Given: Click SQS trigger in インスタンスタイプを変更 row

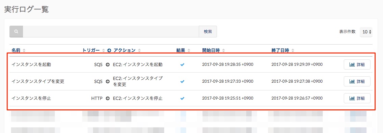Looking at the screenshot, I should [x=98, y=81].
